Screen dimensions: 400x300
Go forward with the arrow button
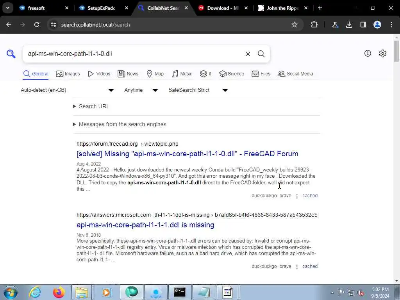tap(23, 25)
